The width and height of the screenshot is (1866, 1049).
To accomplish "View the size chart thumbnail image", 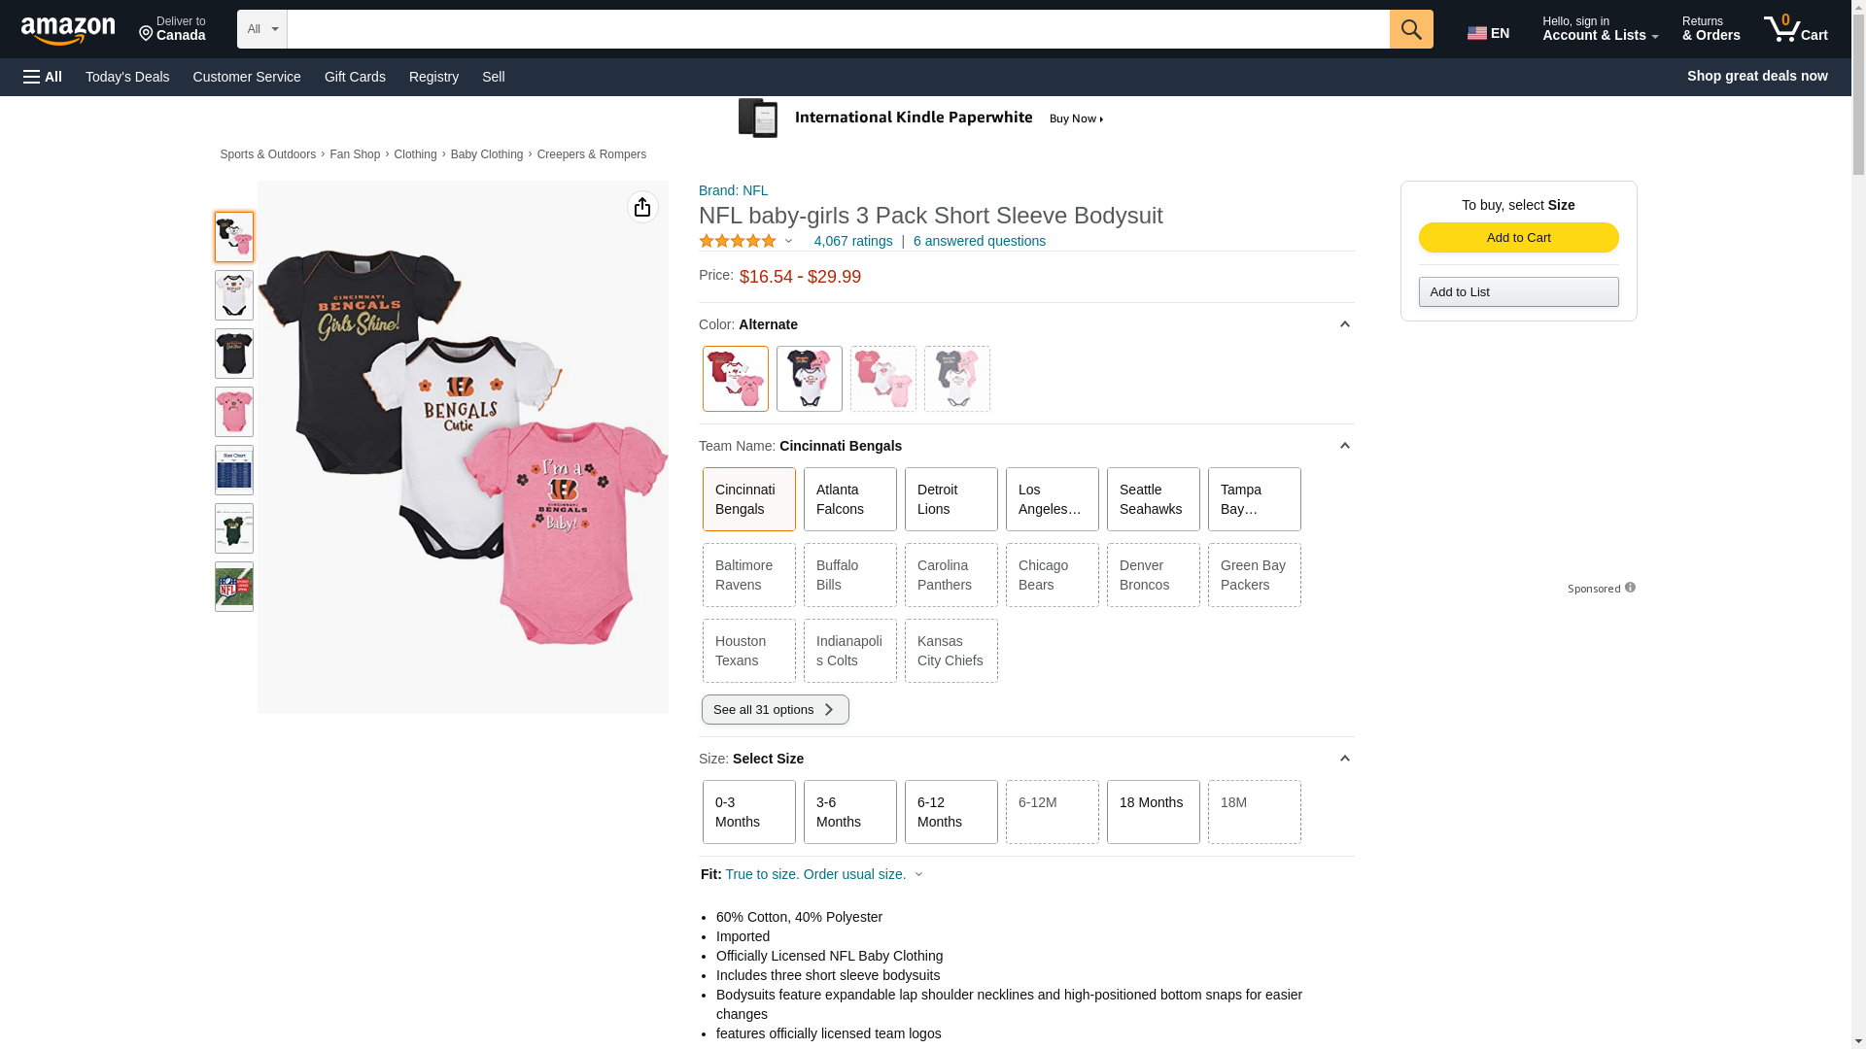I will pyautogui.click(x=234, y=470).
